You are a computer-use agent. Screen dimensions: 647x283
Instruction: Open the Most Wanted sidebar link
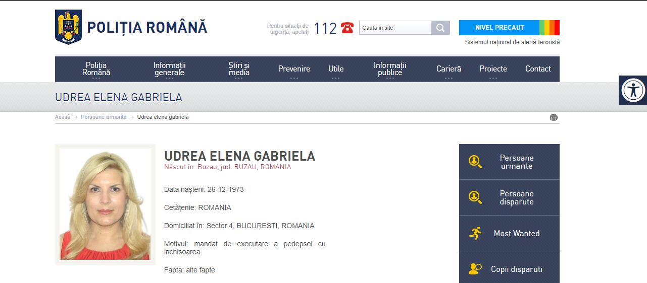(509, 233)
